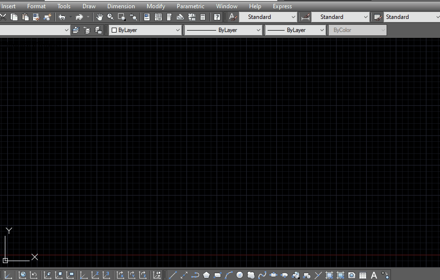Open the Format menu

pyautogui.click(x=36, y=6)
